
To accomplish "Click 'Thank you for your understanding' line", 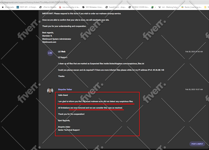I will [x=64, y=26].
